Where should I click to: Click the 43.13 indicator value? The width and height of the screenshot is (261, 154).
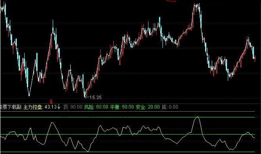[51, 107]
